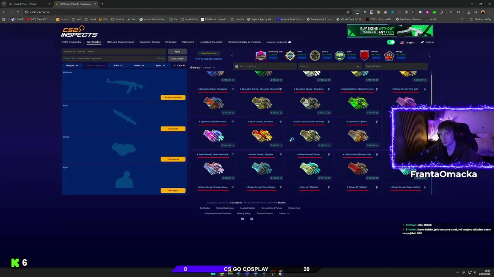
Task: Click the Inferno map icon
Action: click(364, 55)
